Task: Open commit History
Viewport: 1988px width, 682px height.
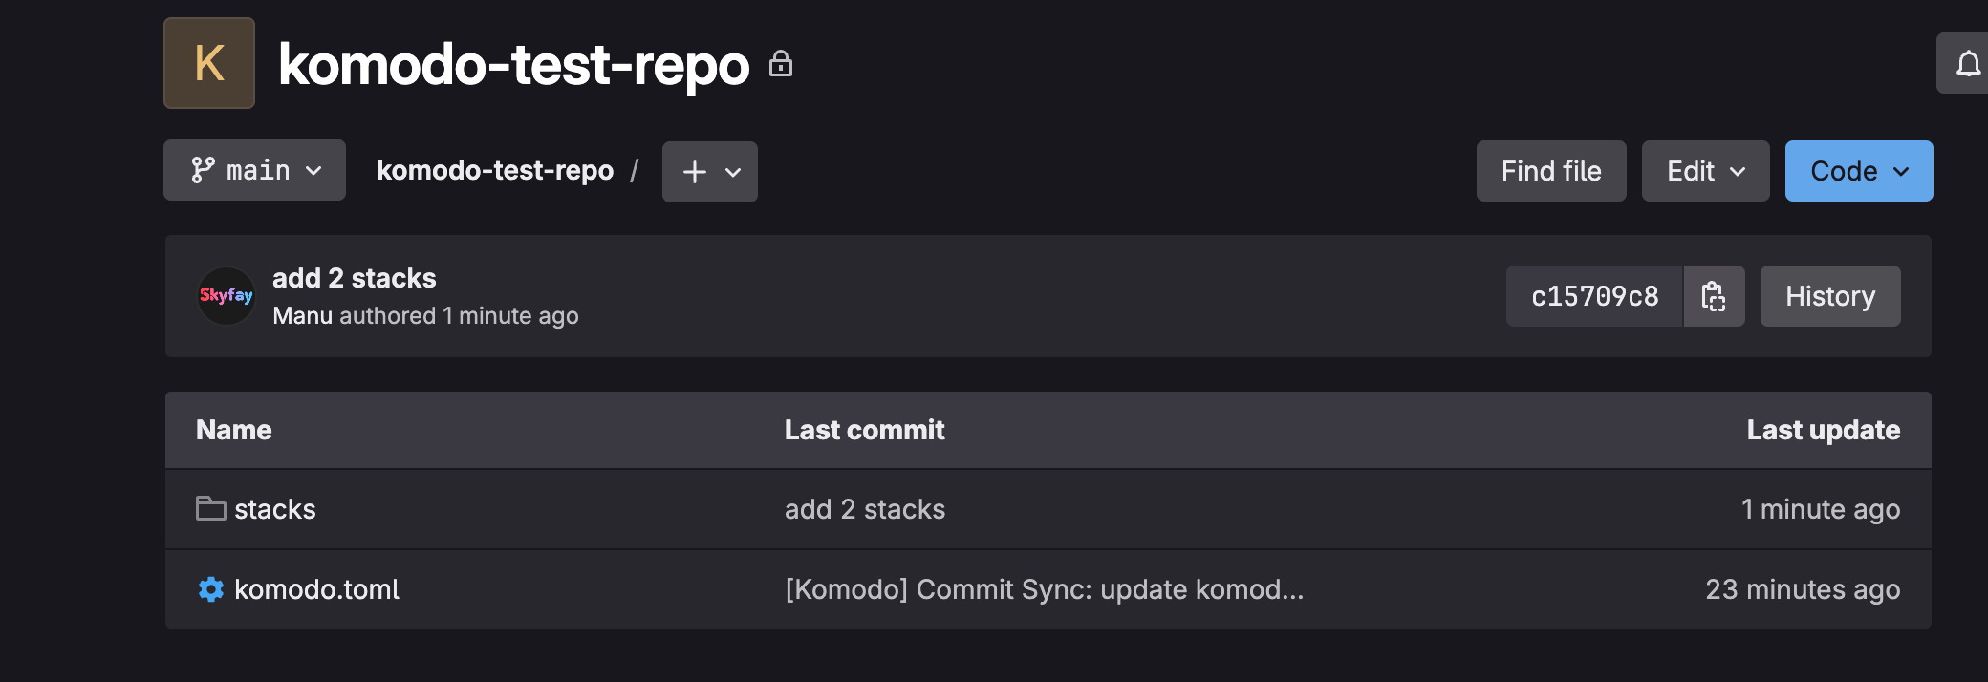Action: coord(1829,296)
